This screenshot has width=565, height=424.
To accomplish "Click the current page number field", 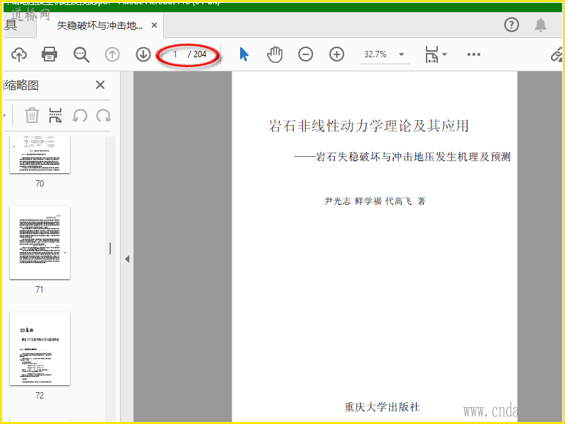I will [x=175, y=54].
